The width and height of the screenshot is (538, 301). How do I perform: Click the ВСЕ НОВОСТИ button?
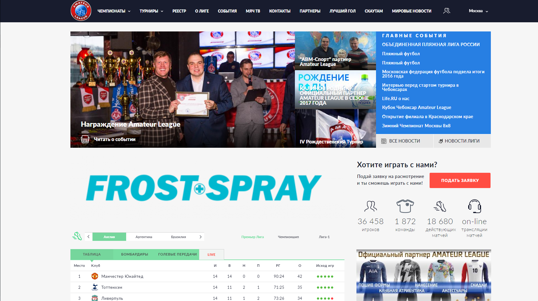(404, 141)
